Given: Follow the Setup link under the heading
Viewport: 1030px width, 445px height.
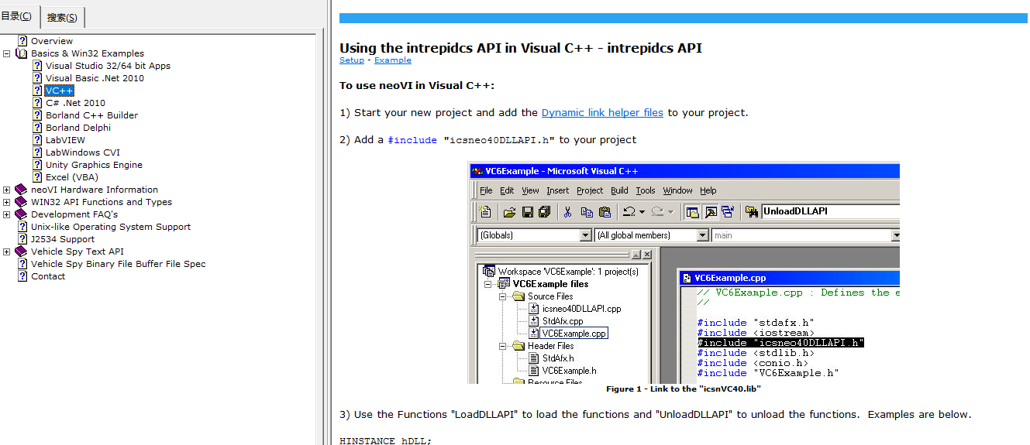Looking at the screenshot, I should click(x=352, y=60).
